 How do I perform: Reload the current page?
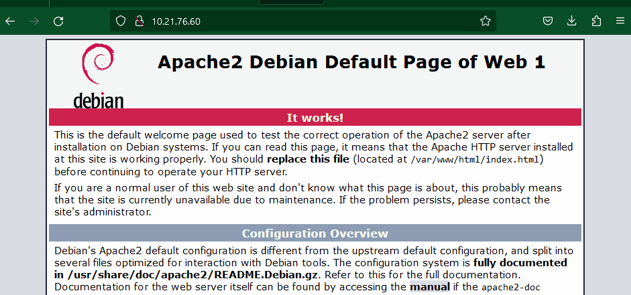click(58, 21)
